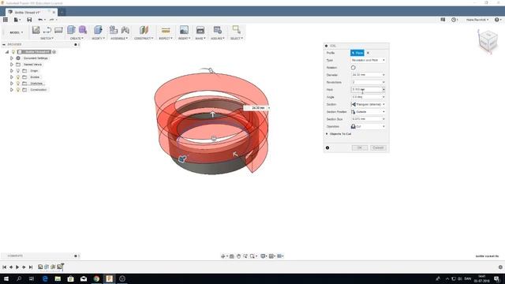Viewport: 505px width, 284px height.
Task: Click the Pan hand icon
Action: point(238,256)
